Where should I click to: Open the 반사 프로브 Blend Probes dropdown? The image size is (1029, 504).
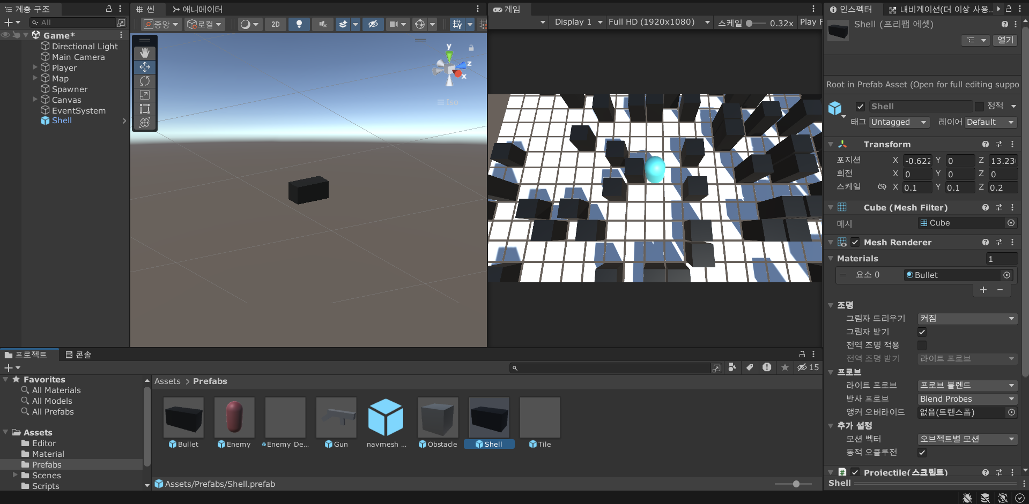[967, 399]
